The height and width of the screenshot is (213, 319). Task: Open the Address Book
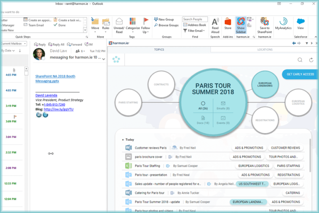tap(195, 25)
